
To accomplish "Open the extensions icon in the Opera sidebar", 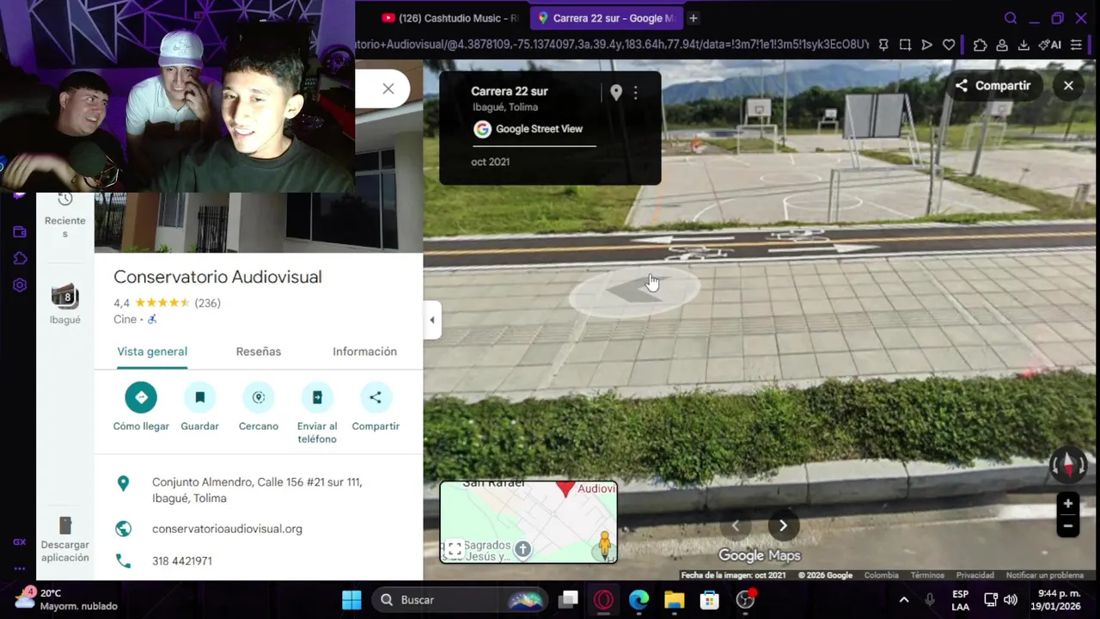I will (20, 259).
